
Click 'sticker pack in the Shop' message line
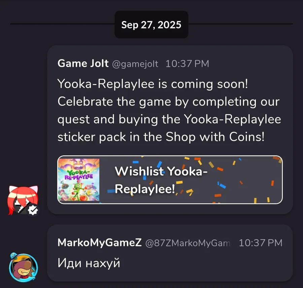pos(127,137)
